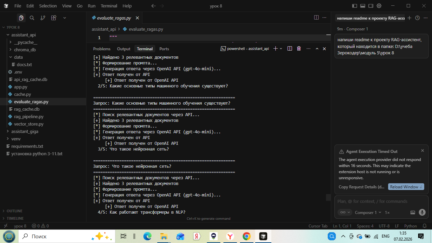Expand the hidden activity bar views chevron

[64, 18]
